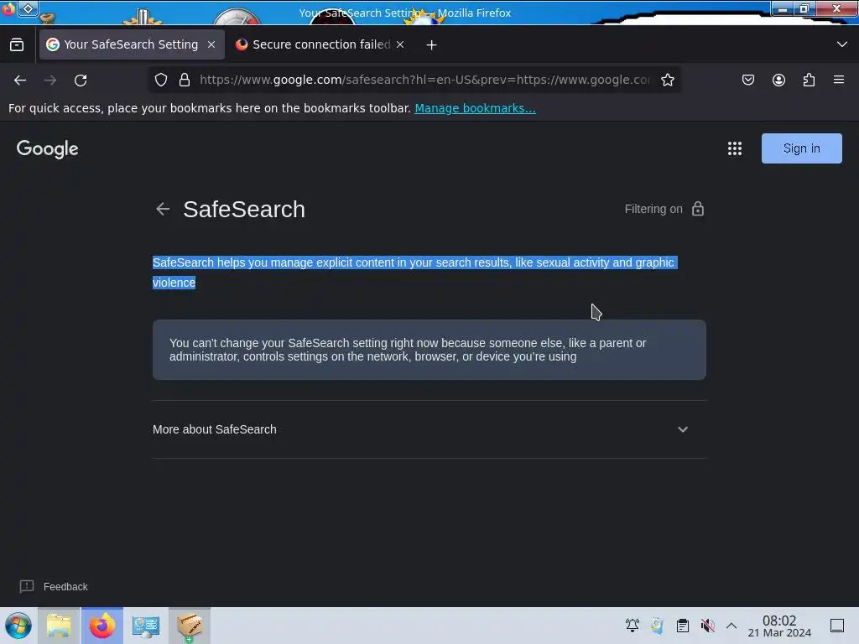Open package installer taskbar icon
The image size is (859, 644).
190,626
